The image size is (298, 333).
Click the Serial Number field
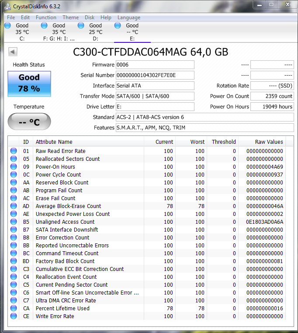(155, 75)
